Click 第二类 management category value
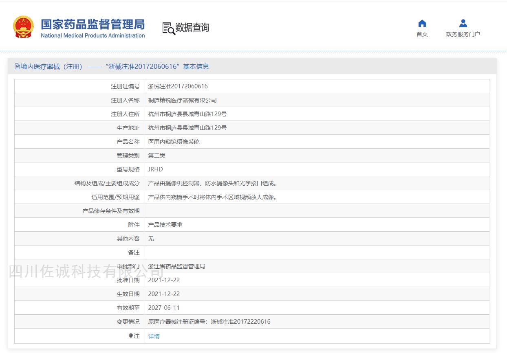The image size is (507, 353). pos(157,156)
